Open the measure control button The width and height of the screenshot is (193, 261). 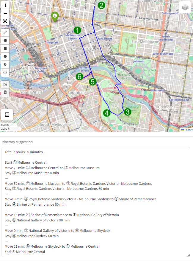[x=7, y=115]
